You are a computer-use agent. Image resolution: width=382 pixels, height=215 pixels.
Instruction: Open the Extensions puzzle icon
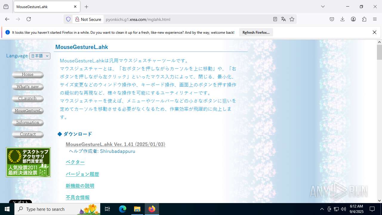click(364, 19)
